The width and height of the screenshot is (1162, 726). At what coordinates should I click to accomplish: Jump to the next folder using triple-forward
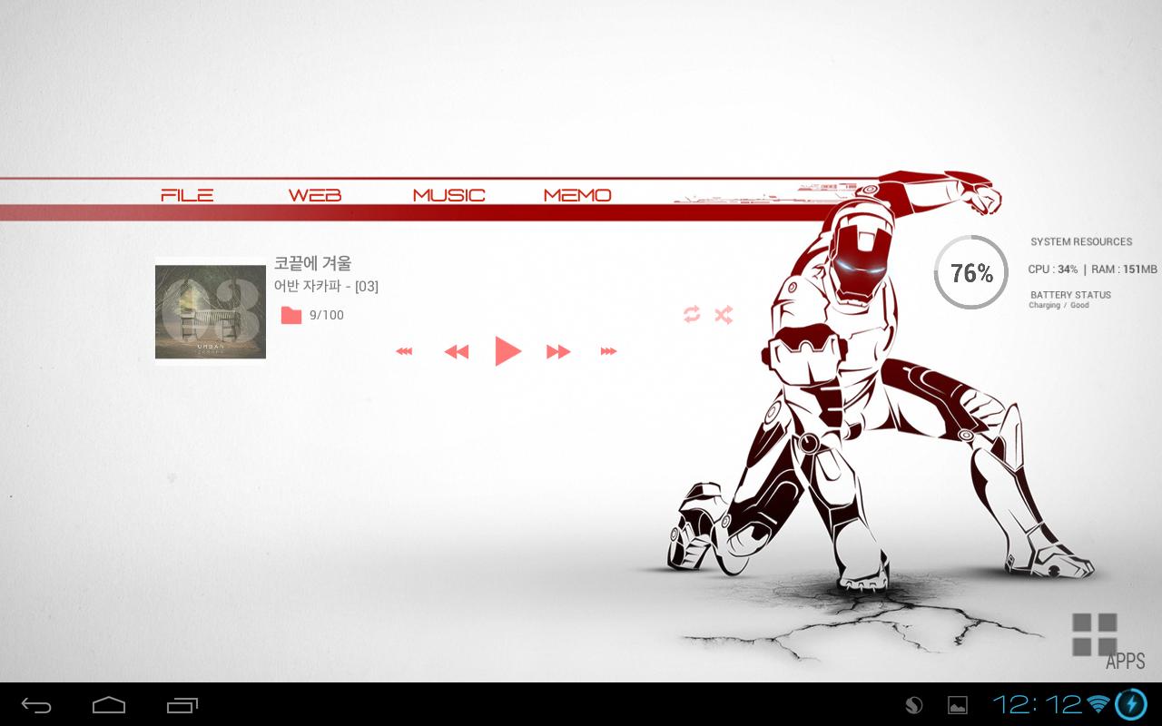pyautogui.click(x=608, y=351)
